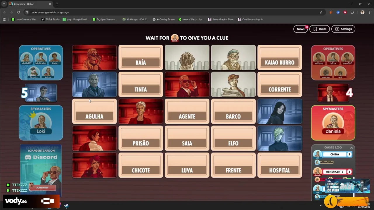Click wil avatar in red operatives
The width and height of the screenshot is (374, 210).
pos(340,72)
